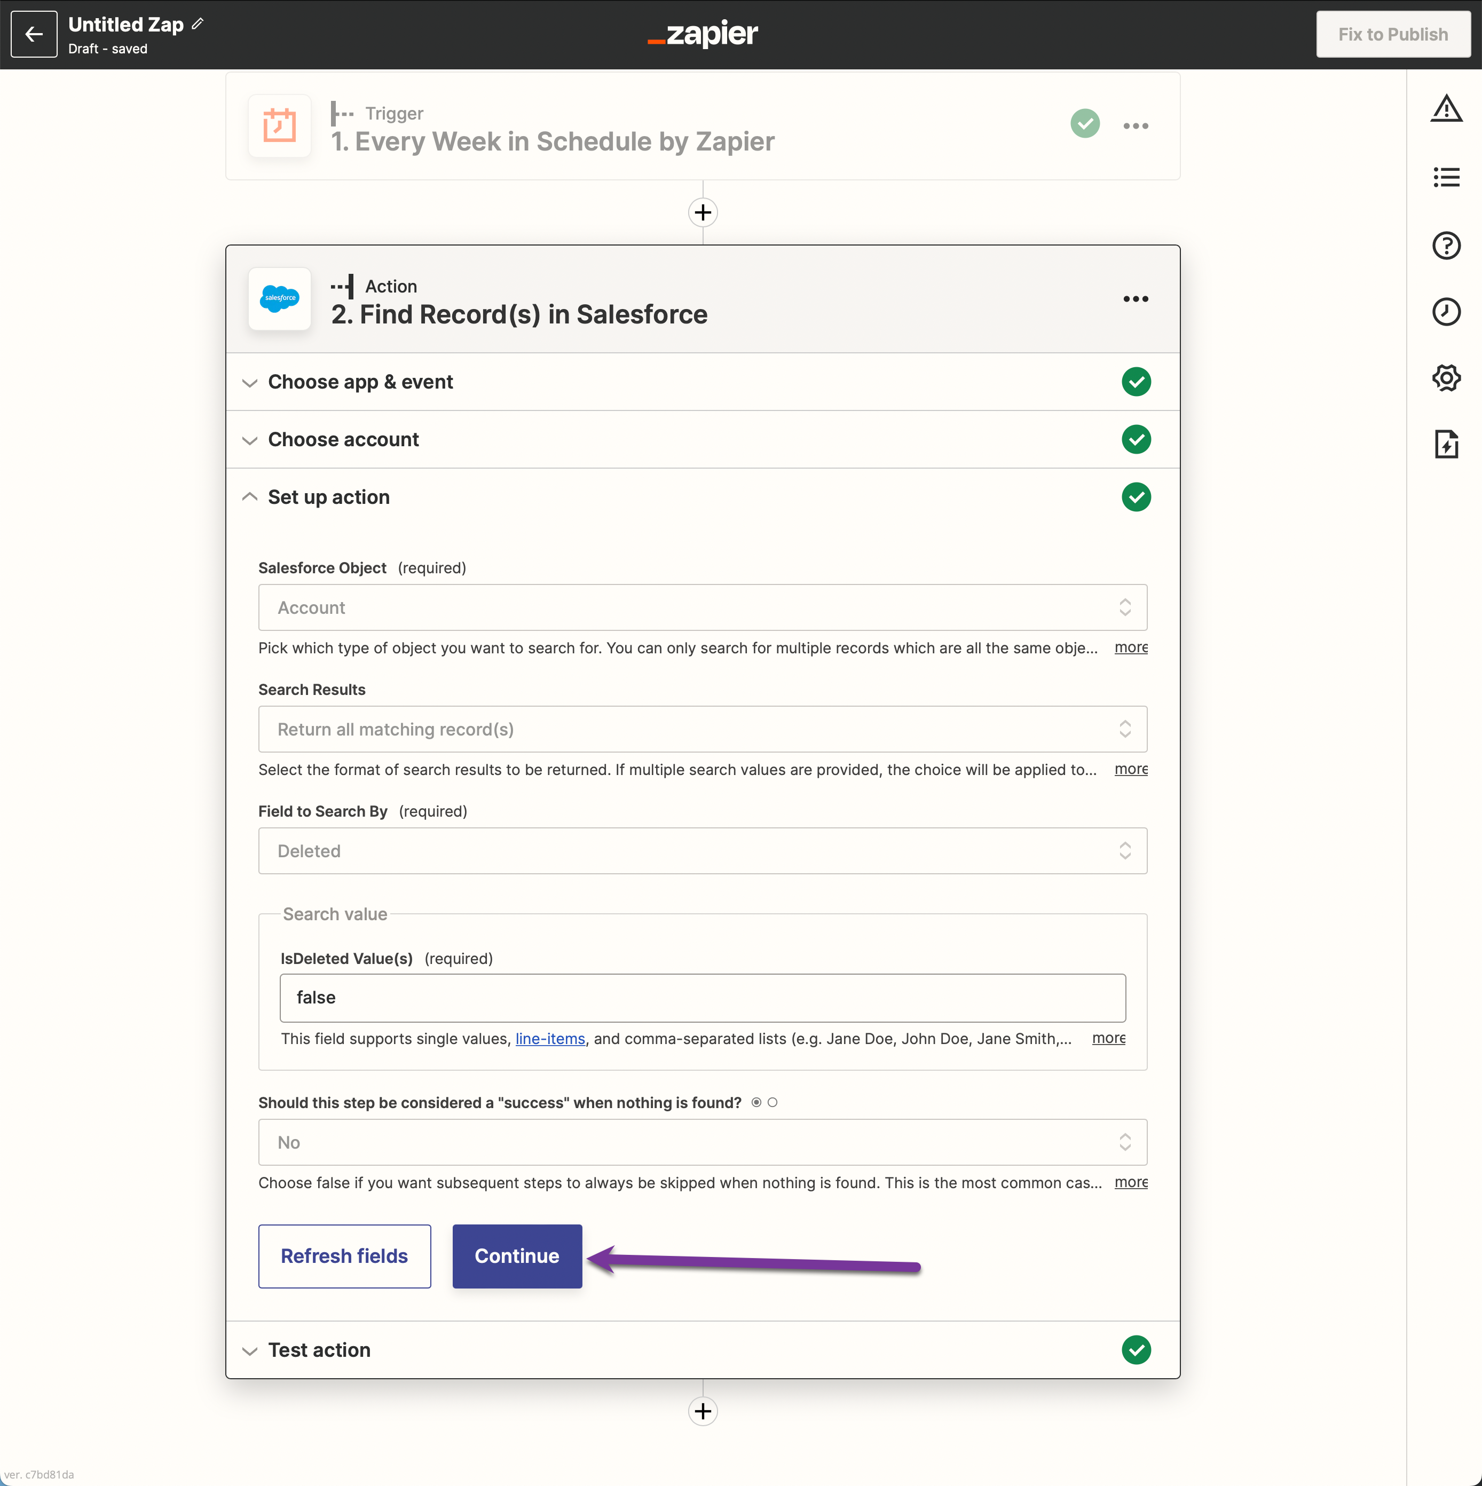
Task: Select the second success-option radio button
Action: (772, 1102)
